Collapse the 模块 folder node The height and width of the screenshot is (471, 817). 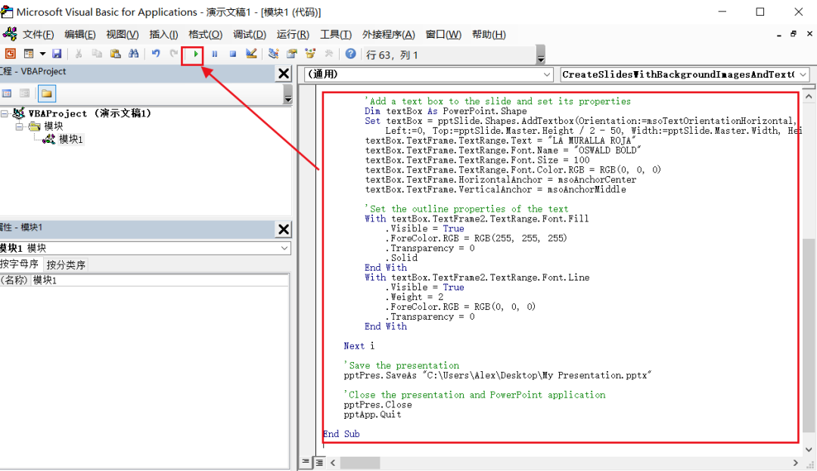(x=19, y=126)
